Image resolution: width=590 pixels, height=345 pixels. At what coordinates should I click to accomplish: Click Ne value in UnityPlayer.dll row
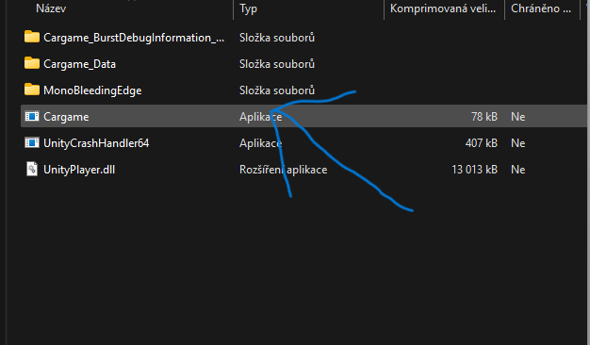[518, 170]
